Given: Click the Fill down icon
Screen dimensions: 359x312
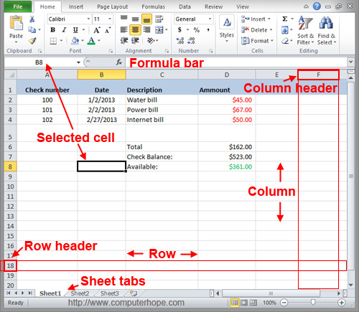Looking at the screenshot, I should (x=285, y=30).
